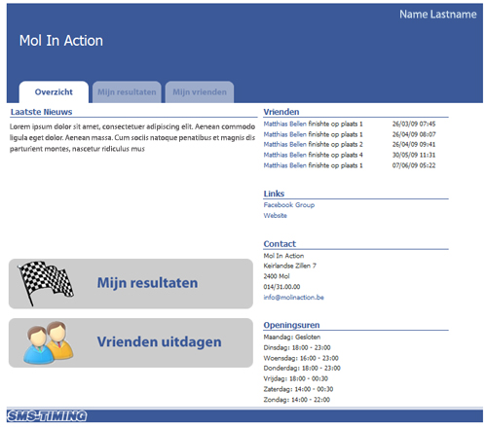Image resolution: width=487 pixels, height=427 pixels.
Task: Click the two friends people icon
Action: 49,342
